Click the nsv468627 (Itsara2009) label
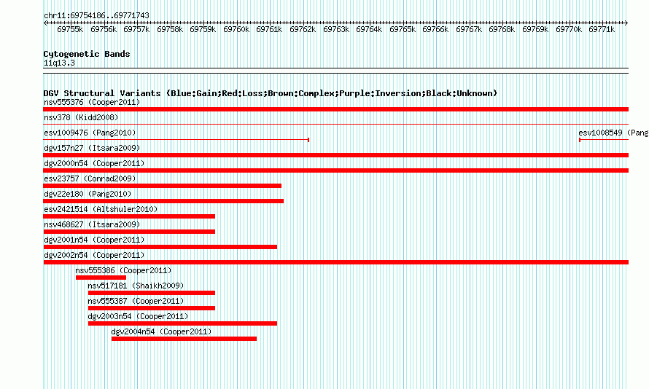Screen dimensions: 649x389 point(92,224)
